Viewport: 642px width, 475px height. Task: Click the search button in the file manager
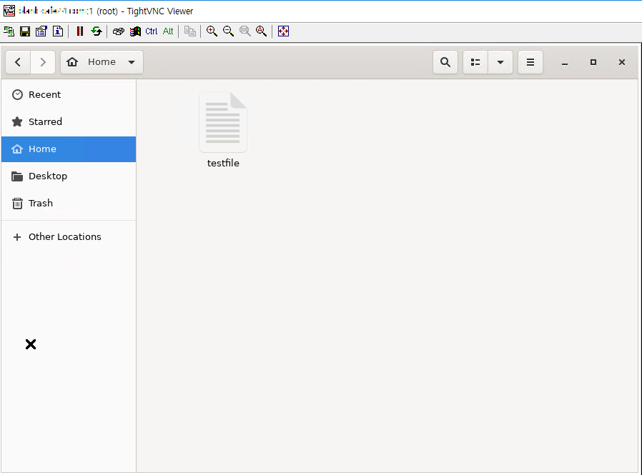click(x=445, y=62)
